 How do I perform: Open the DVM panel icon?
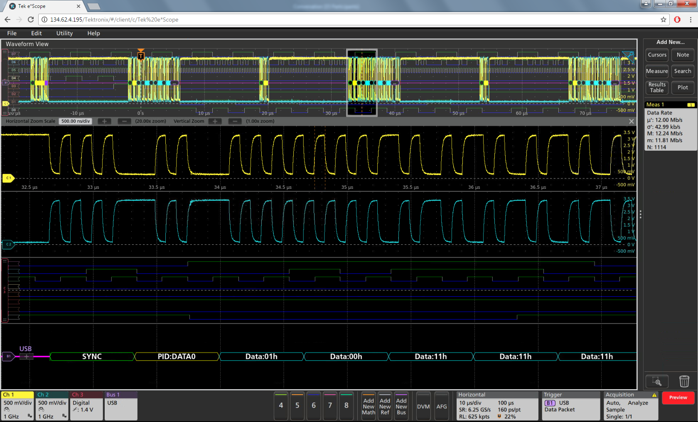[x=423, y=406]
